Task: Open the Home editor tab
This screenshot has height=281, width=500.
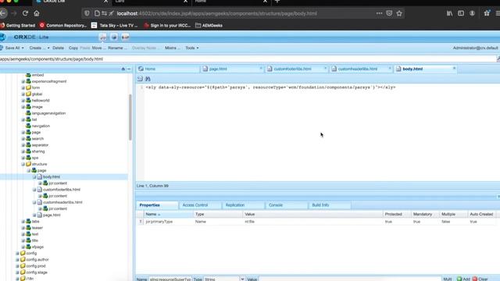Action: 168,69
